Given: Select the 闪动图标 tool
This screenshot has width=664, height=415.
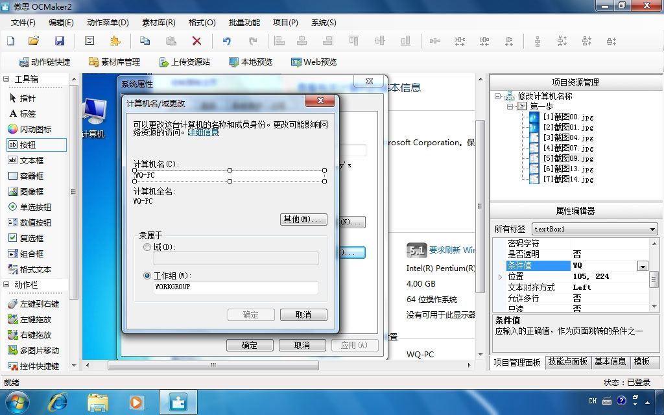Looking at the screenshot, I should [30, 129].
